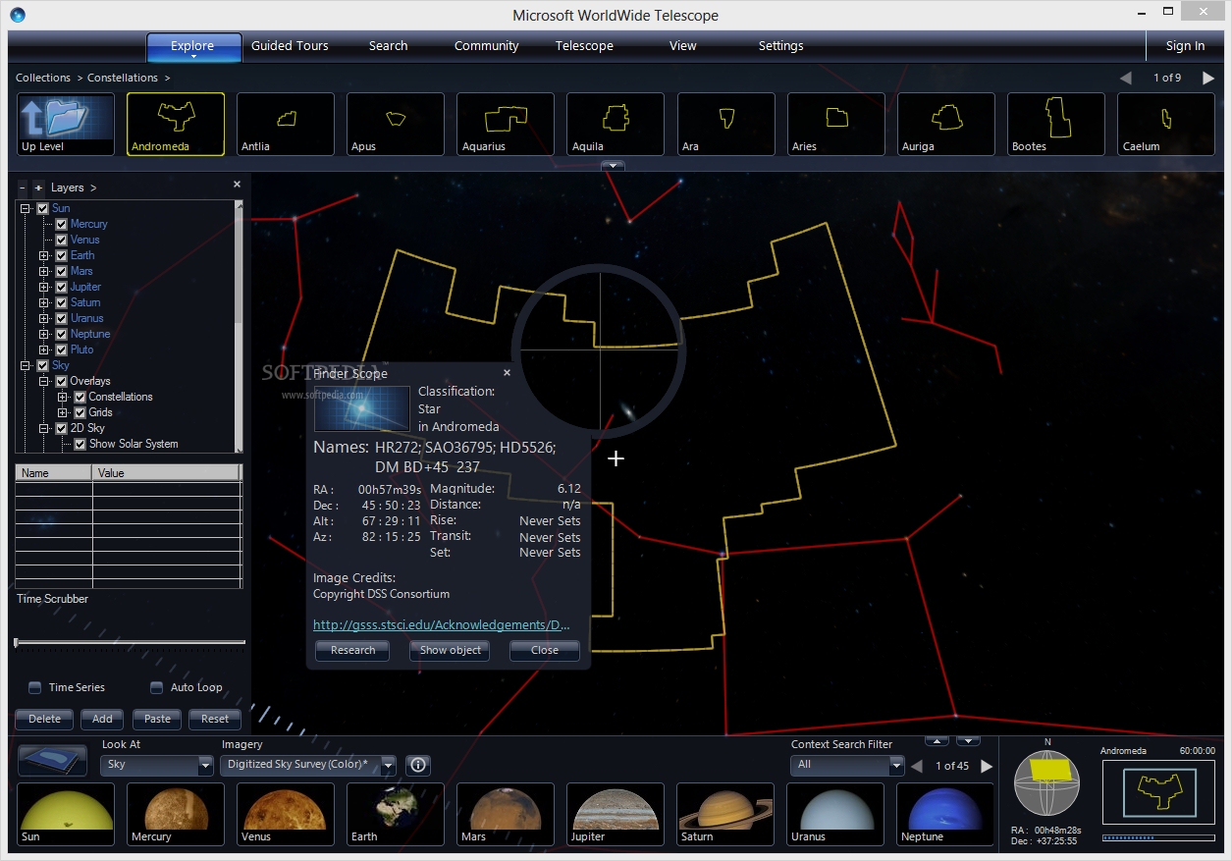Expand the Jupiter tree node
The width and height of the screenshot is (1232, 861).
coord(44,287)
